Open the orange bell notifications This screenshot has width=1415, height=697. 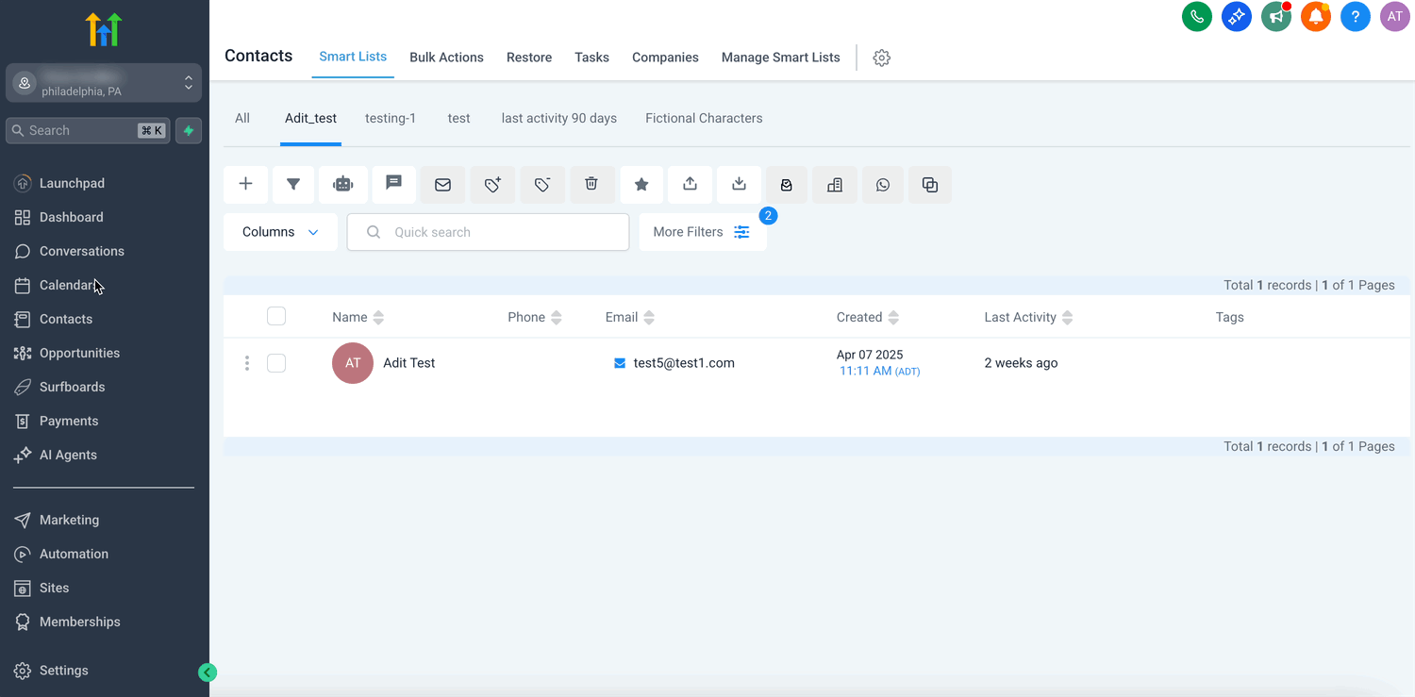point(1316,16)
